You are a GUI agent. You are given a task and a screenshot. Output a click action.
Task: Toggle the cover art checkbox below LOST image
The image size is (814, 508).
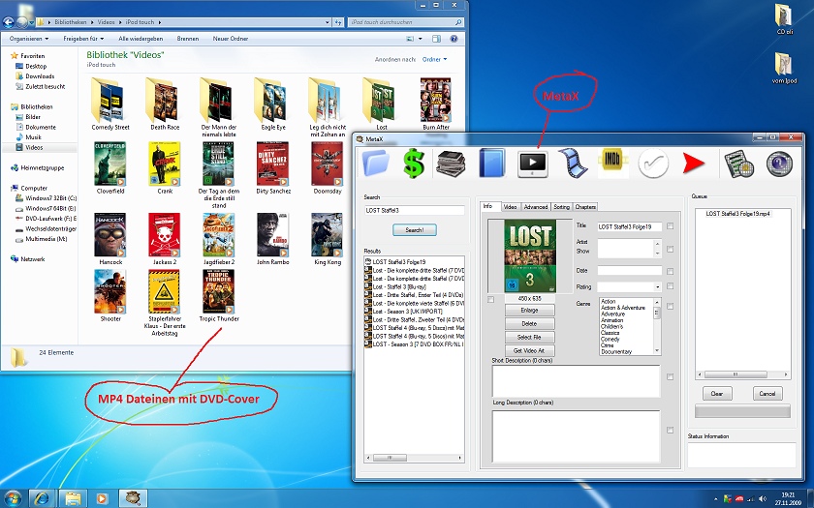tap(491, 300)
